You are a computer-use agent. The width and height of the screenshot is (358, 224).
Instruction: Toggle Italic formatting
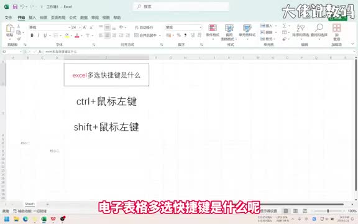tap(39, 35)
